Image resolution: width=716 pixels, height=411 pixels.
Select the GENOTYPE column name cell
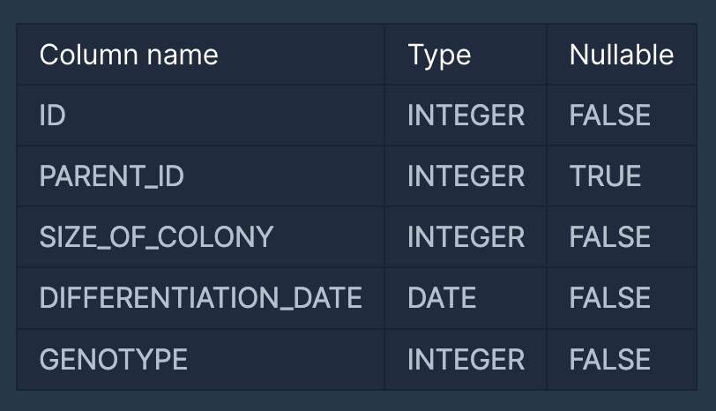click(x=114, y=359)
